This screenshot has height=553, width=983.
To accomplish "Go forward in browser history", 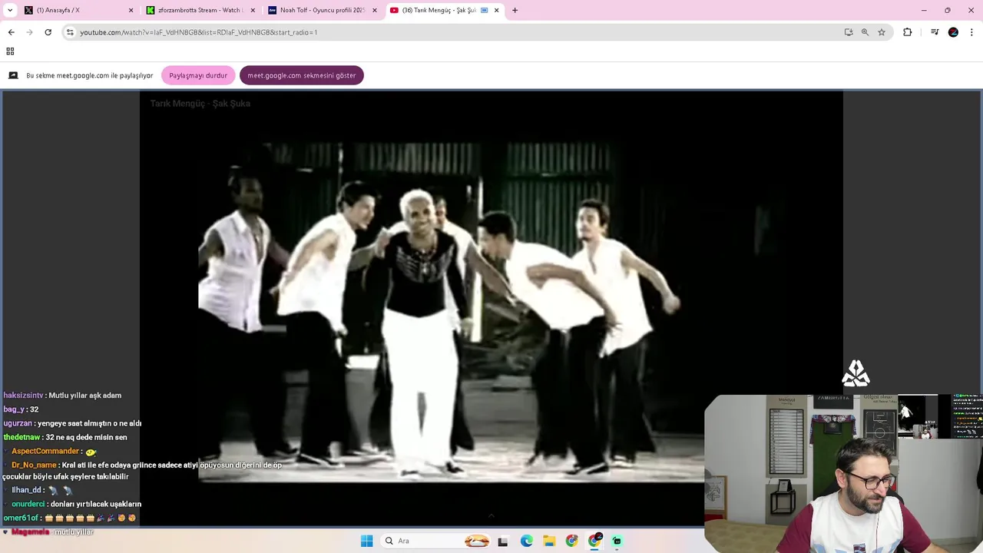I will [x=29, y=32].
